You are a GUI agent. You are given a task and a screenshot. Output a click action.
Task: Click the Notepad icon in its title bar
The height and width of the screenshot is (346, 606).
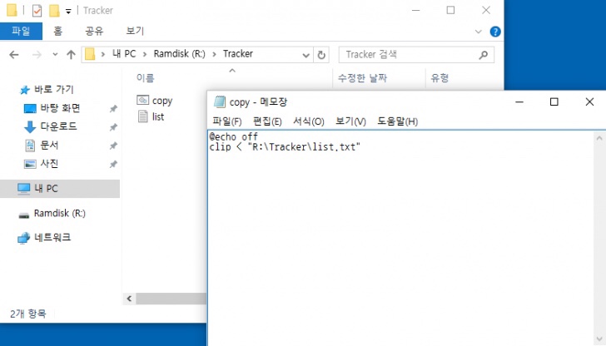(x=220, y=101)
